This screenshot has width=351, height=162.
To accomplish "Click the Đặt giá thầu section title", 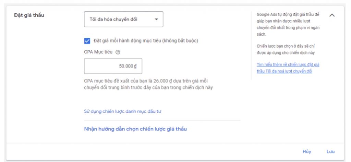I will [x=29, y=15].
